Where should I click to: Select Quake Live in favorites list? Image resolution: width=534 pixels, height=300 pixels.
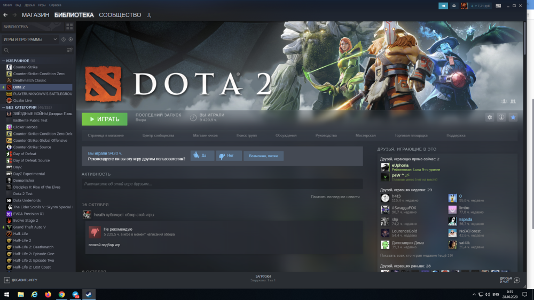[x=22, y=100]
